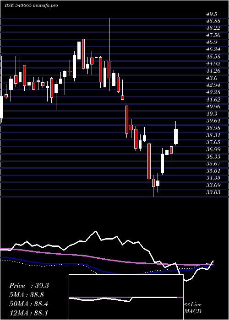Image resolution: width=229 pixels, height=320 pixels.
Task: Click the last white candle near 38.98
Action: pos(175,133)
